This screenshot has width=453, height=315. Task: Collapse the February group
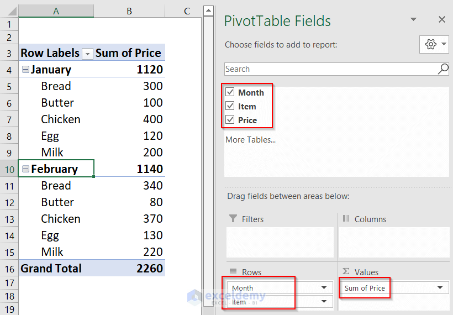(x=25, y=169)
